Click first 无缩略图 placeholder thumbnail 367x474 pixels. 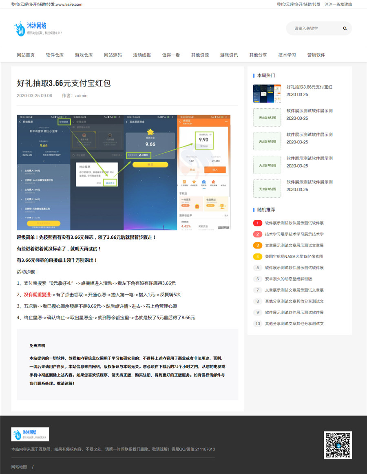pos(267,117)
